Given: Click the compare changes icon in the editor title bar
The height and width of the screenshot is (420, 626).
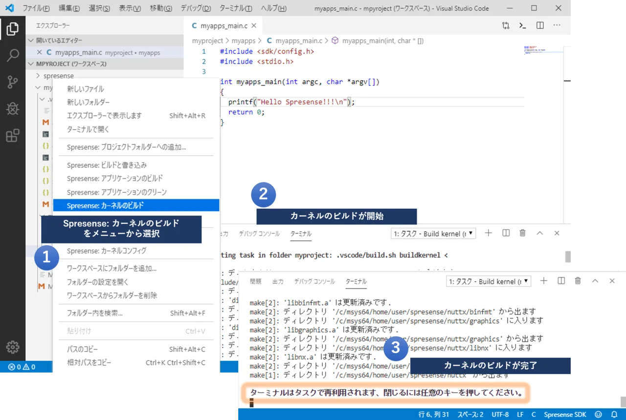Looking at the screenshot, I should (x=506, y=26).
